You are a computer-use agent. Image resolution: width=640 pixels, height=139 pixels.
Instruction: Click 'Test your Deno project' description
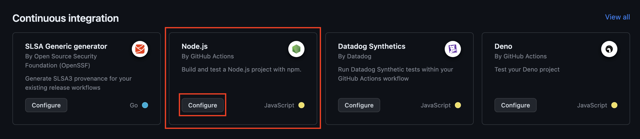pyautogui.click(x=527, y=69)
